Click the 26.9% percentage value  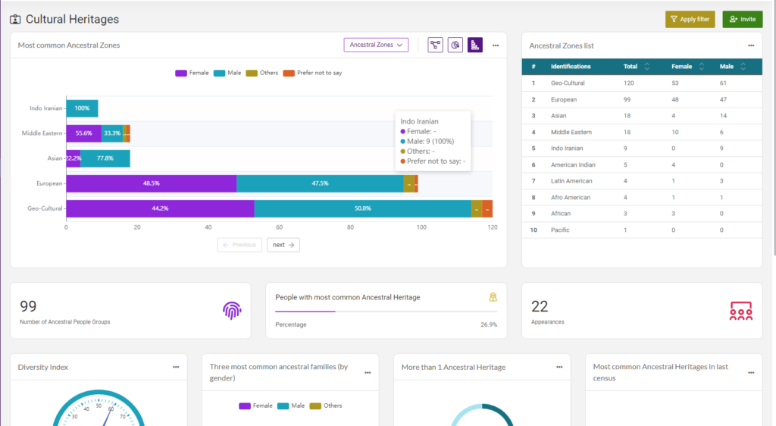pos(489,324)
